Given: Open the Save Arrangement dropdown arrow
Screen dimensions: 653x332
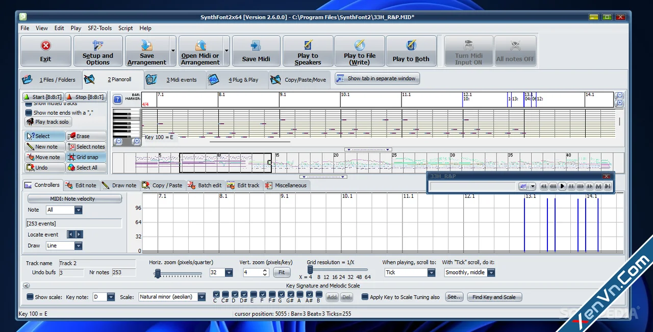Looking at the screenshot, I should tap(173, 51).
